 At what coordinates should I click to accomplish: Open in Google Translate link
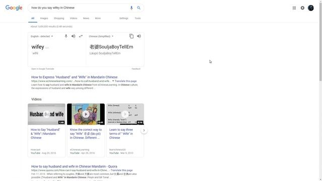(42, 69)
